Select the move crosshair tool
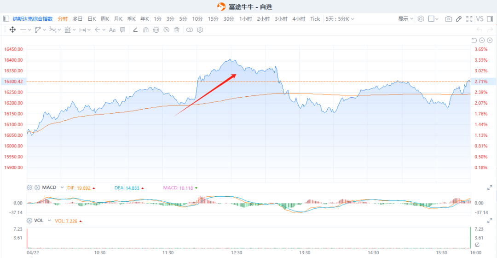The height and width of the screenshot is (258, 497). click(13, 30)
